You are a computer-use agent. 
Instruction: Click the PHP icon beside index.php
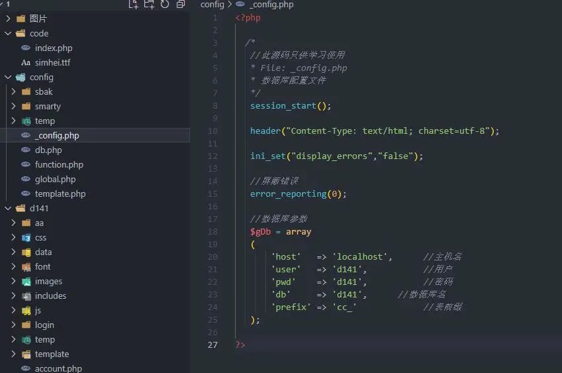pos(26,48)
